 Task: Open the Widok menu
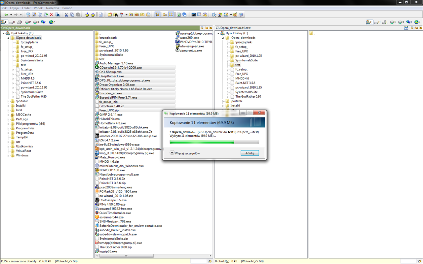(38, 8)
